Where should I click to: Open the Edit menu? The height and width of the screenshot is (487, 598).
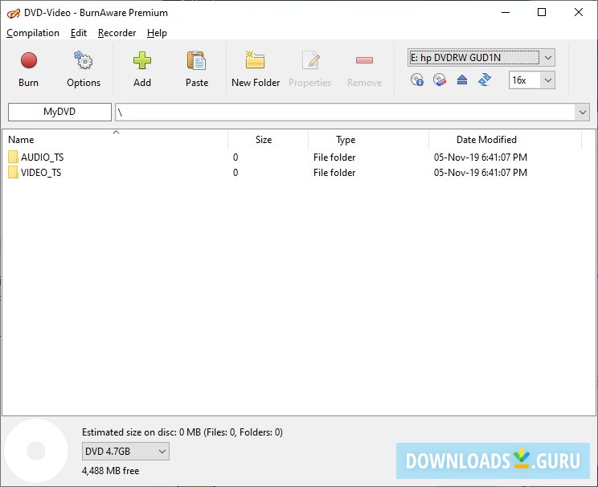point(79,33)
